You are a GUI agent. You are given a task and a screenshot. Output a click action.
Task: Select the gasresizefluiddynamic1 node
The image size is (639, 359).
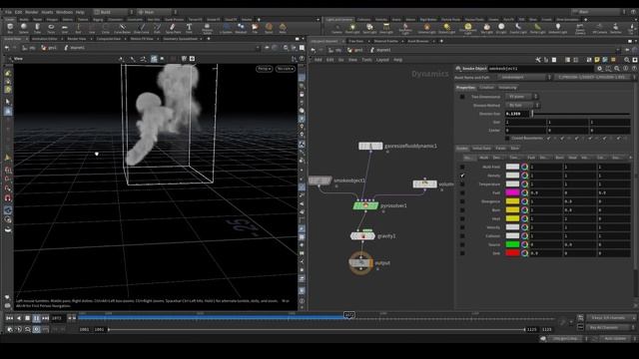coord(370,146)
